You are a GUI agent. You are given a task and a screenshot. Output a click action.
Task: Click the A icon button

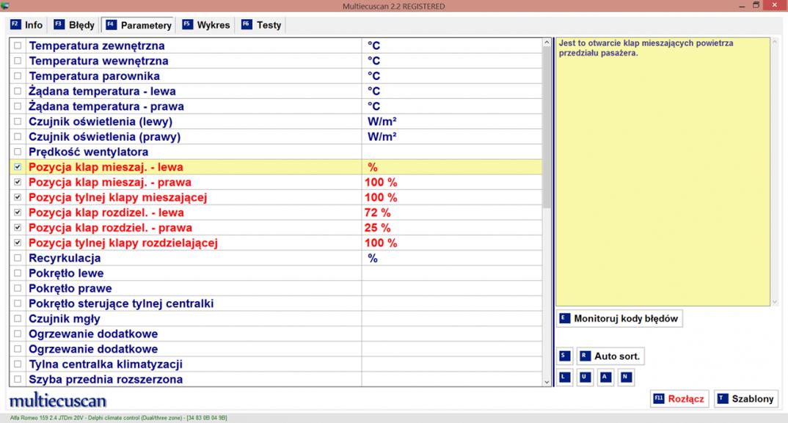pos(605,378)
